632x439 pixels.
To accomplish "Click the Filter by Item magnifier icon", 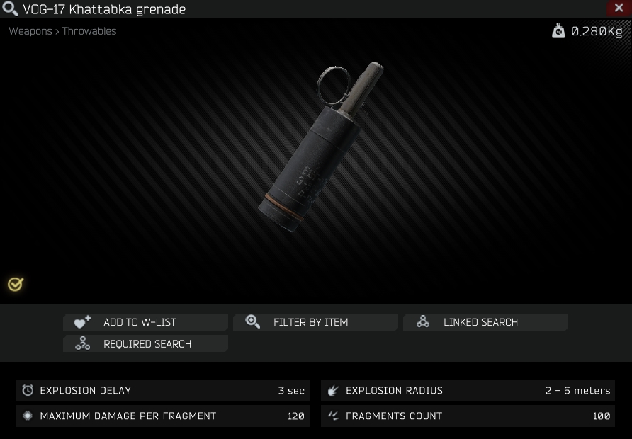I will (253, 321).
